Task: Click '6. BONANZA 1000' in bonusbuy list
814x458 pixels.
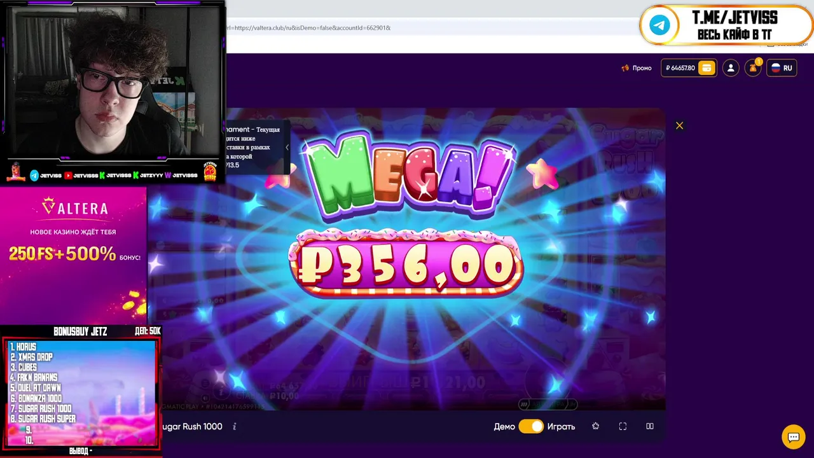Action: click(36, 398)
